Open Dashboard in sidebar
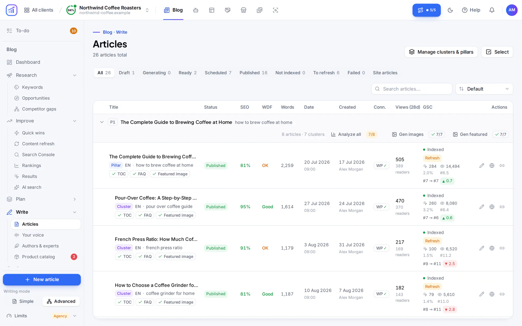 coord(42,62)
